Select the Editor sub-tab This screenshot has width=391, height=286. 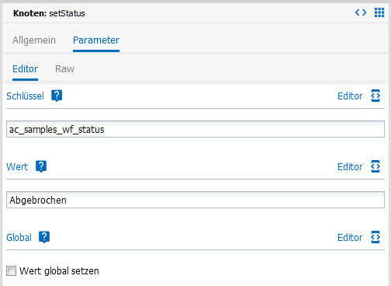(x=25, y=69)
